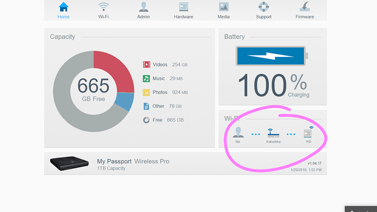Image resolution: width=377 pixels, height=212 pixels.
Task: Click the Home label in navigation
Action: tap(63, 17)
